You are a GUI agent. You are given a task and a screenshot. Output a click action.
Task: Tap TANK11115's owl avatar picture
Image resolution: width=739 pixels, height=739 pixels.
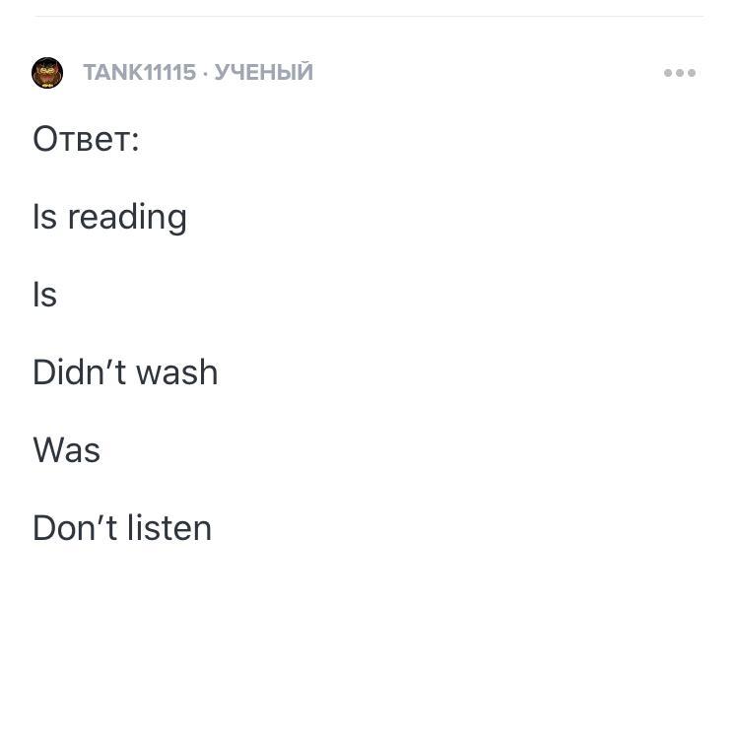point(47,73)
